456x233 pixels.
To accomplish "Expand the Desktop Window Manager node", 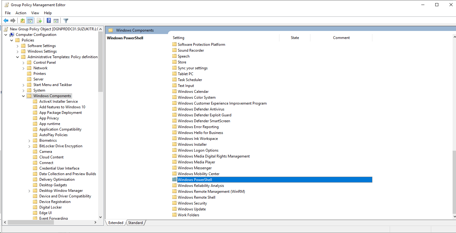I will click(29, 190).
